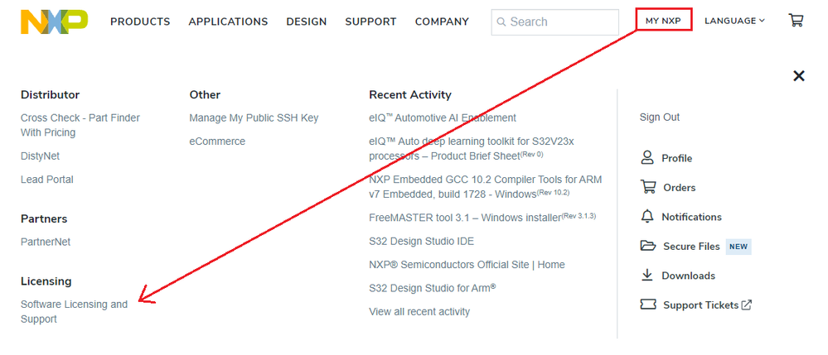Close the My NXP panel
Image resolution: width=828 pixels, height=355 pixels.
[799, 76]
